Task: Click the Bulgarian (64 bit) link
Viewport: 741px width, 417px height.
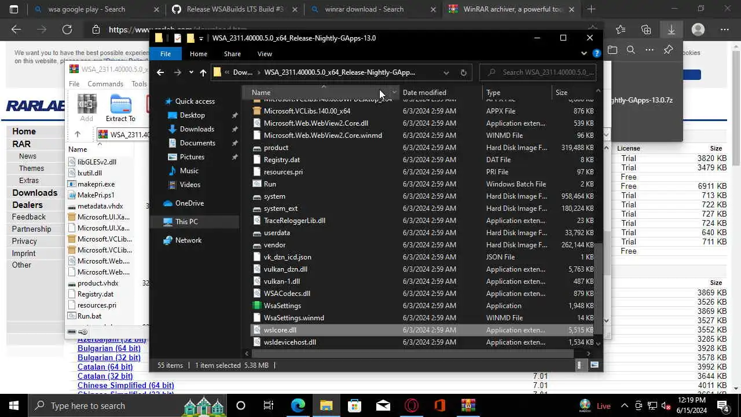Action: (109, 349)
